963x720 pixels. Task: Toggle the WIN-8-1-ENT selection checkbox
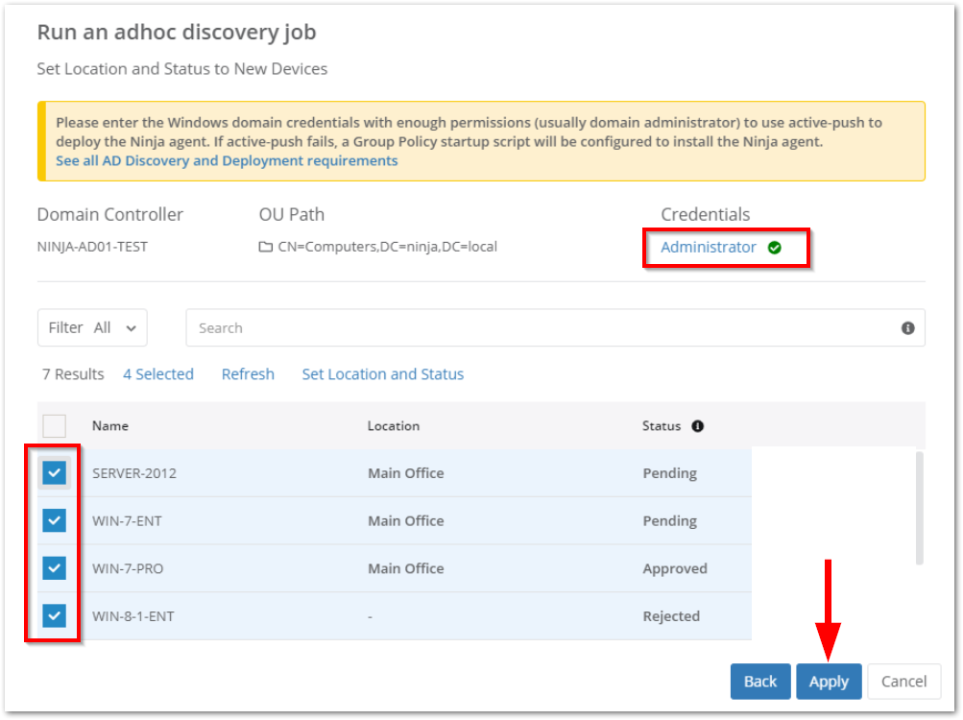54,615
